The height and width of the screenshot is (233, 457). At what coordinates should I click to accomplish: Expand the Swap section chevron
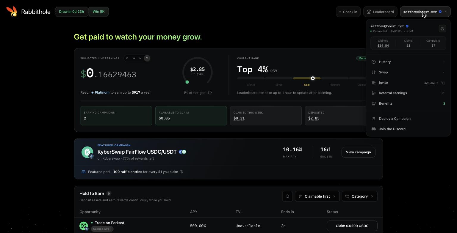[443, 72]
